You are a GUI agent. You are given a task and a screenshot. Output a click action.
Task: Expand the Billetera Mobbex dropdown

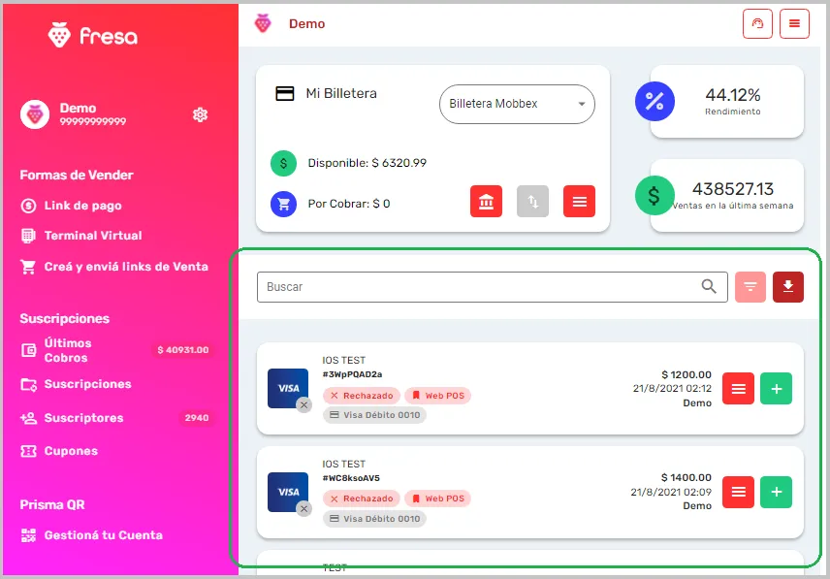(x=517, y=105)
